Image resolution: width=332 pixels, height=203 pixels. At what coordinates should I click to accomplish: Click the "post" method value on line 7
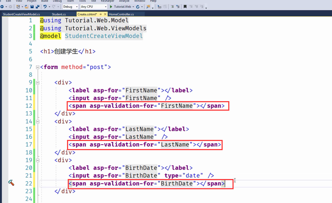point(97,67)
